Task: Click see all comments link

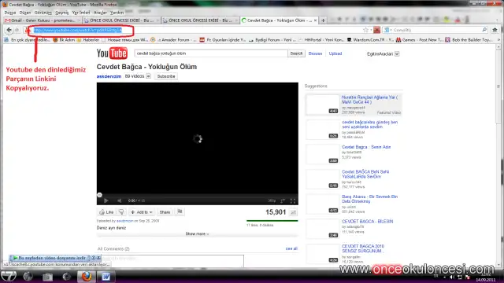Action: tap(291, 248)
